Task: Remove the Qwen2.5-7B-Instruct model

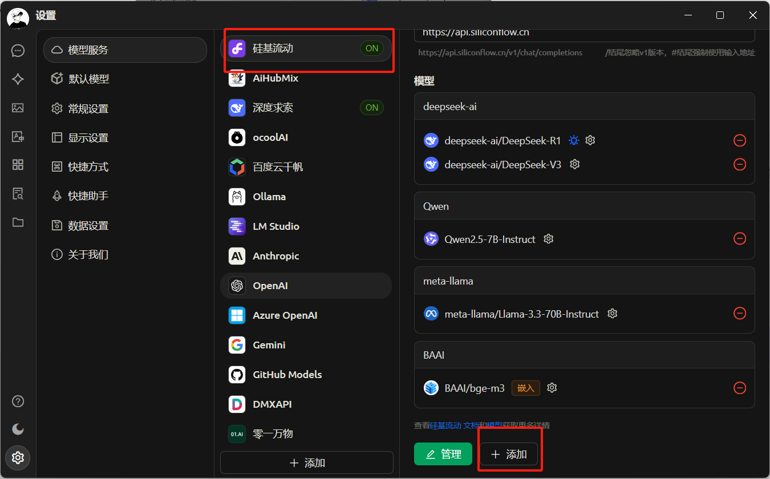Action: 739,238
